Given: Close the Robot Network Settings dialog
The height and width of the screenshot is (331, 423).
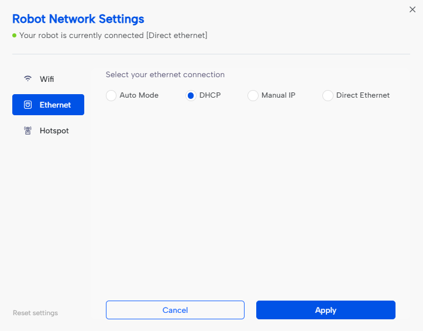Looking at the screenshot, I should pyautogui.click(x=412, y=9).
